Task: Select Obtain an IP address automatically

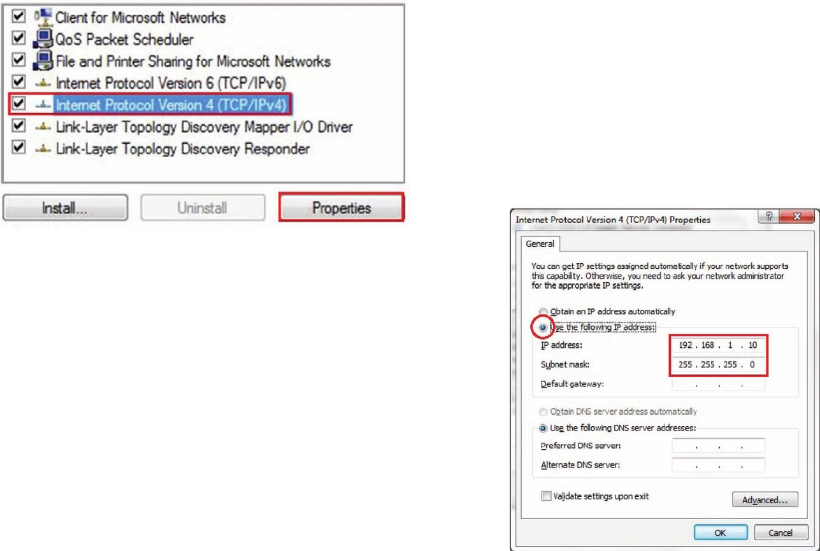Action: point(544,312)
